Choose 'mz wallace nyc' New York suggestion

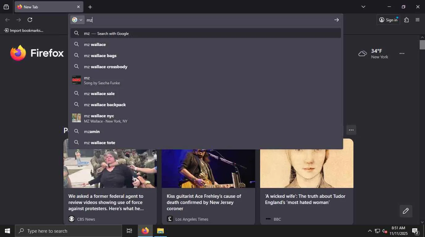206,118
